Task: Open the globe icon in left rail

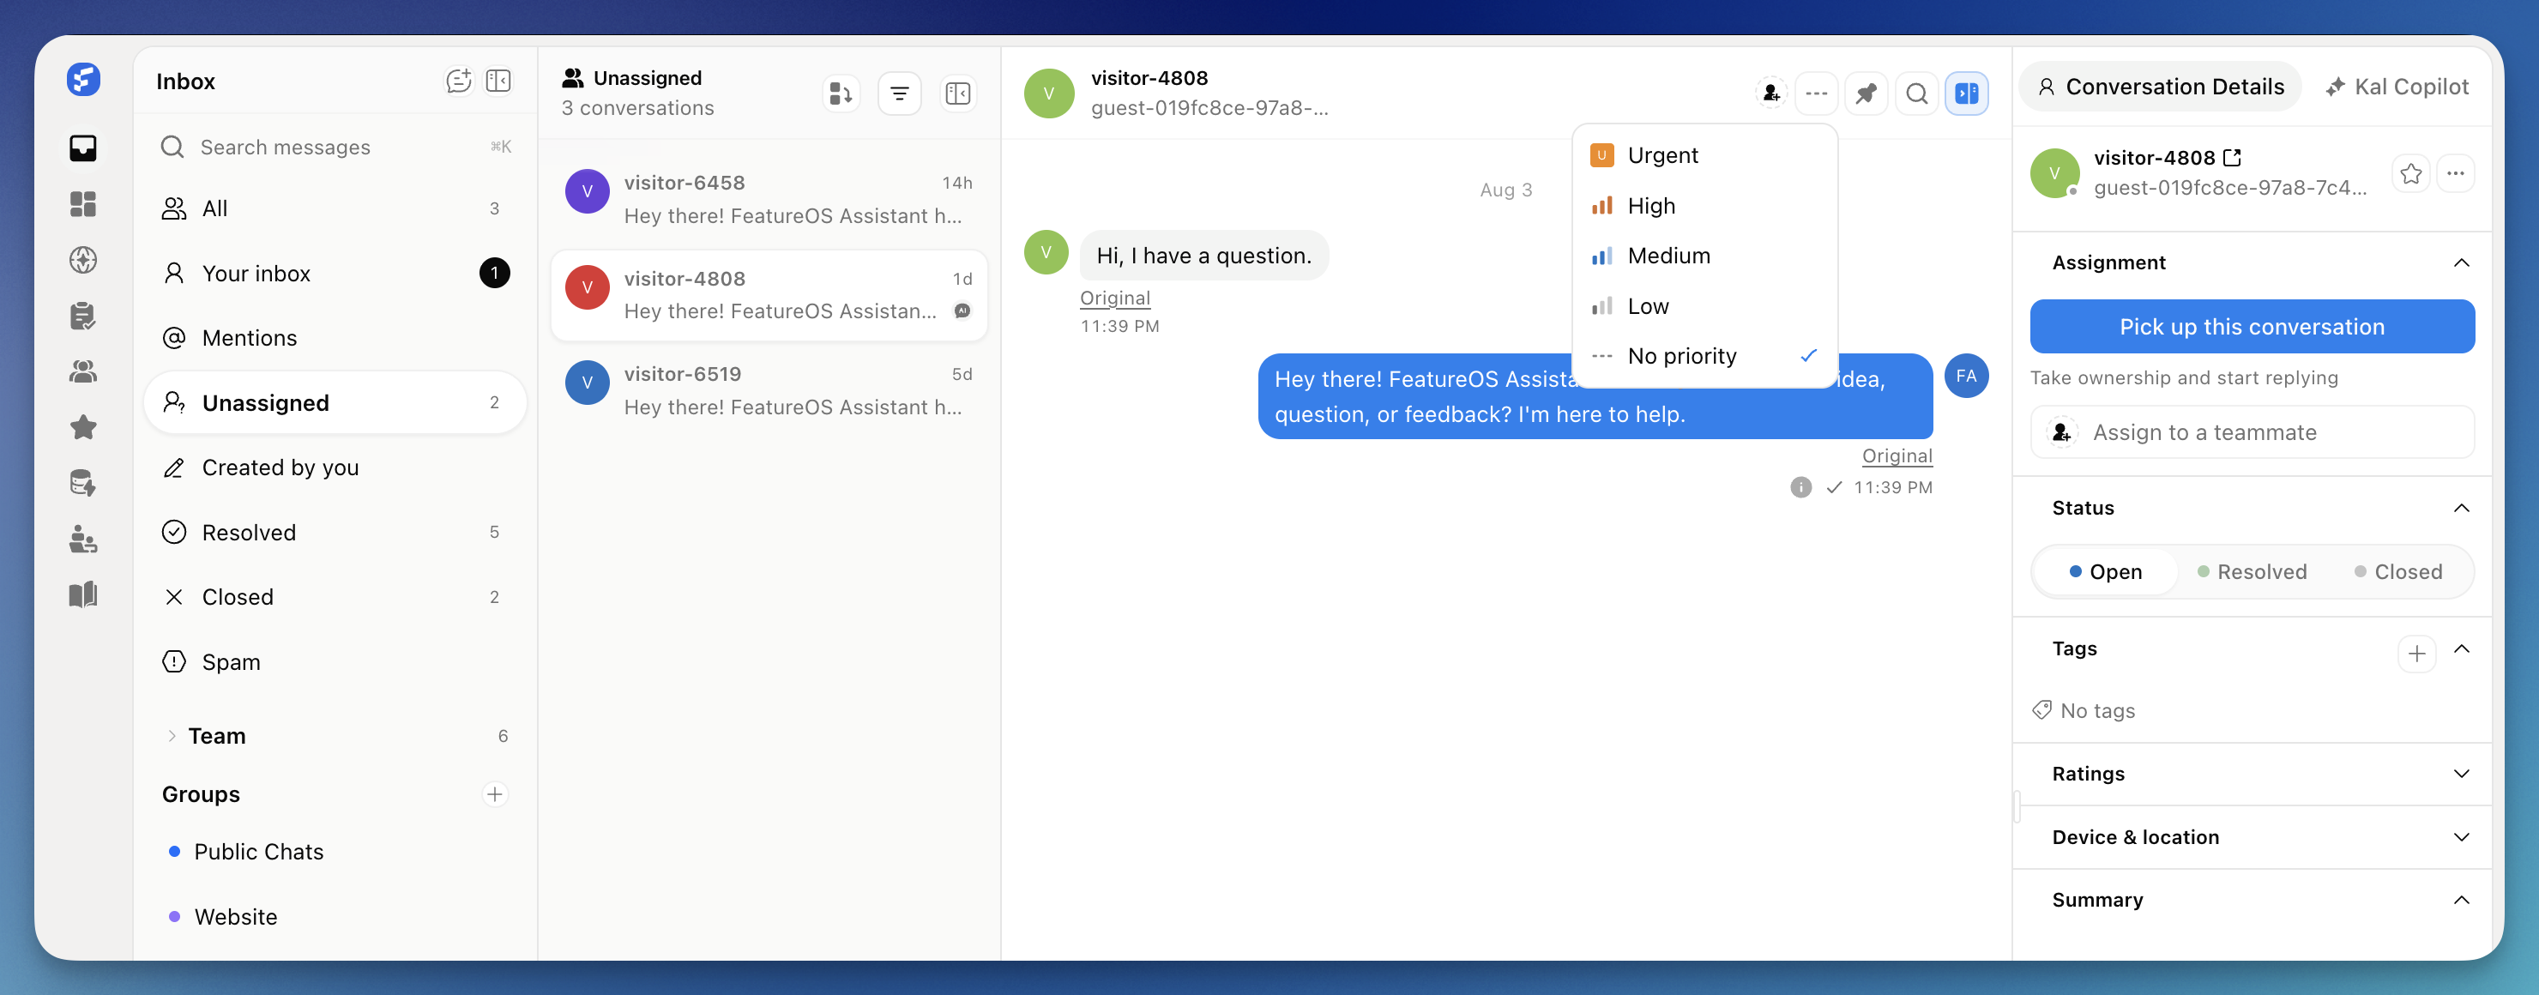Action: (84, 260)
